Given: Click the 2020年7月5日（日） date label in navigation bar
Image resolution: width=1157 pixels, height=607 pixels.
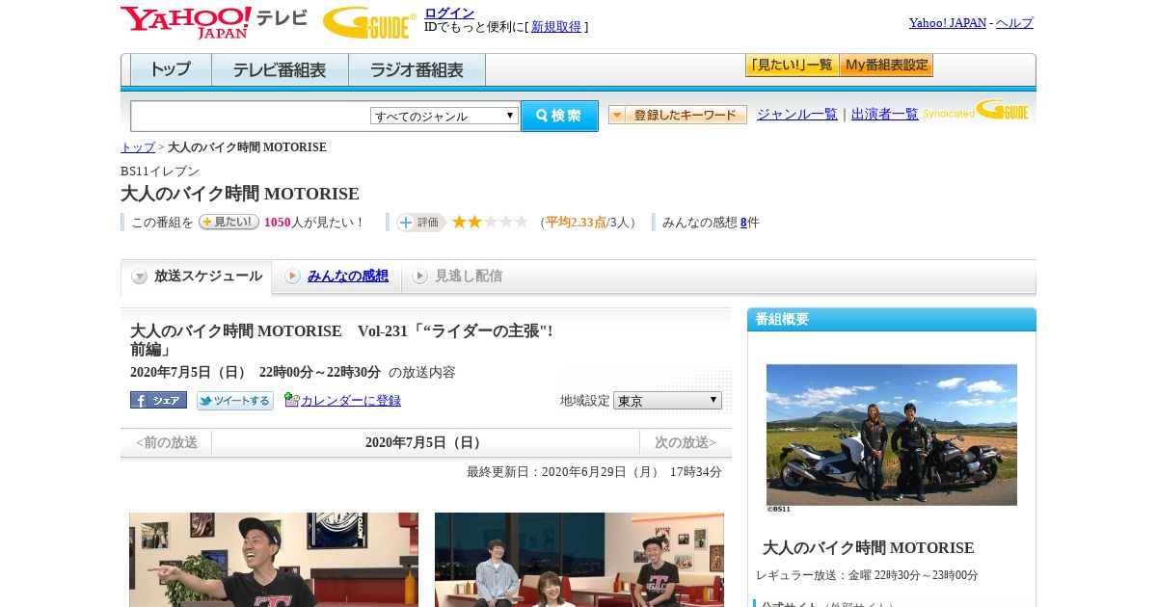Looking at the screenshot, I should tap(425, 443).
